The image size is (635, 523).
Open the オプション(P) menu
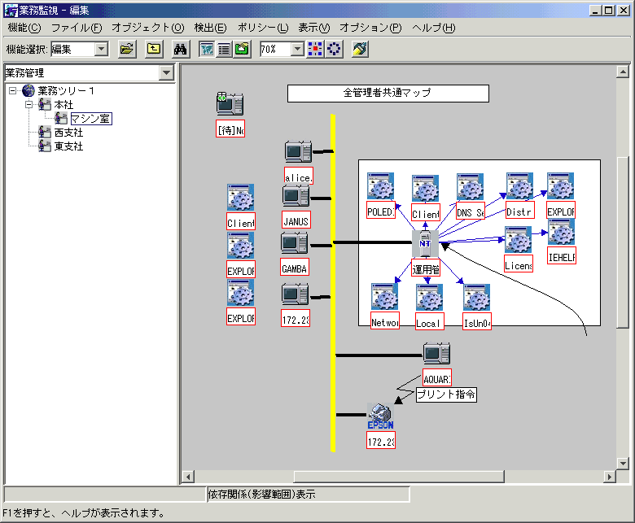(370, 28)
